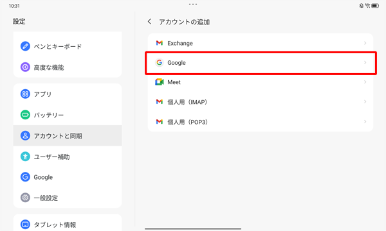Choose 個人用（POP3） account type

pyautogui.click(x=261, y=121)
